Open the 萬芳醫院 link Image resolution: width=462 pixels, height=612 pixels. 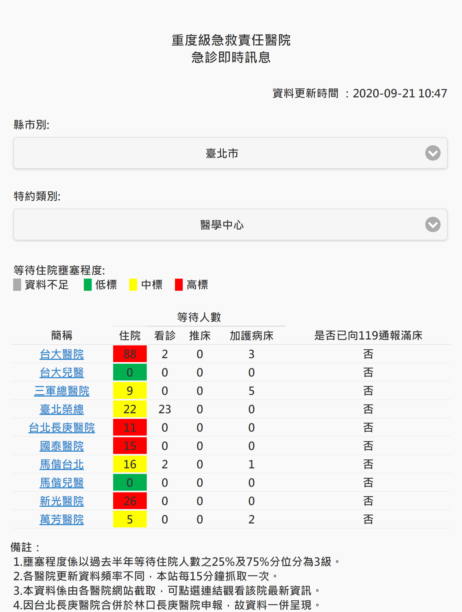point(62,520)
